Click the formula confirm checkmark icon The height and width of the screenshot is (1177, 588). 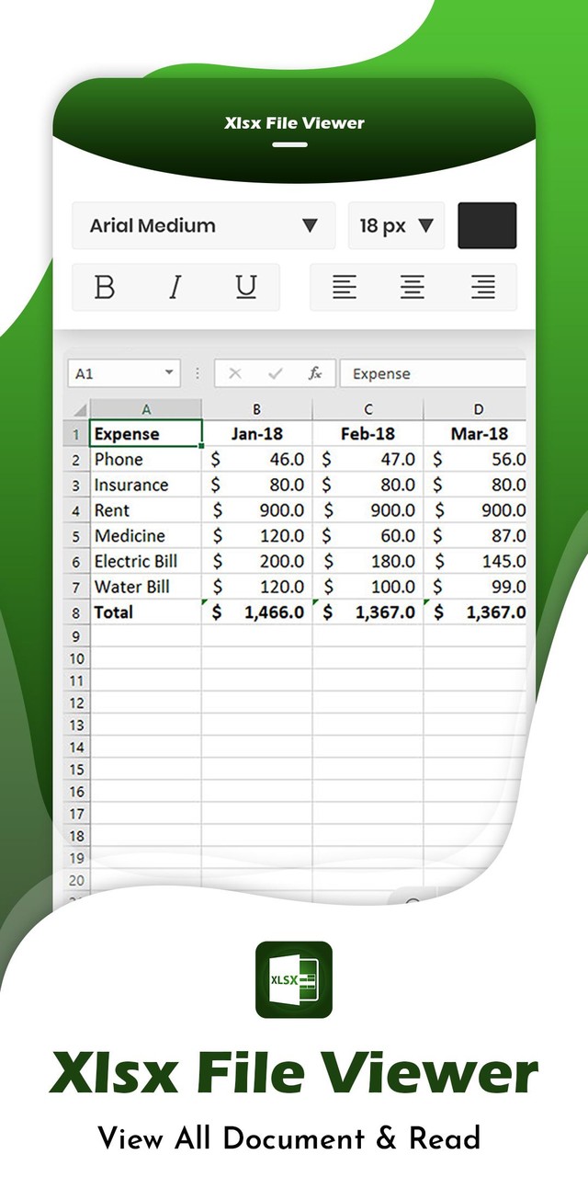coord(275,373)
